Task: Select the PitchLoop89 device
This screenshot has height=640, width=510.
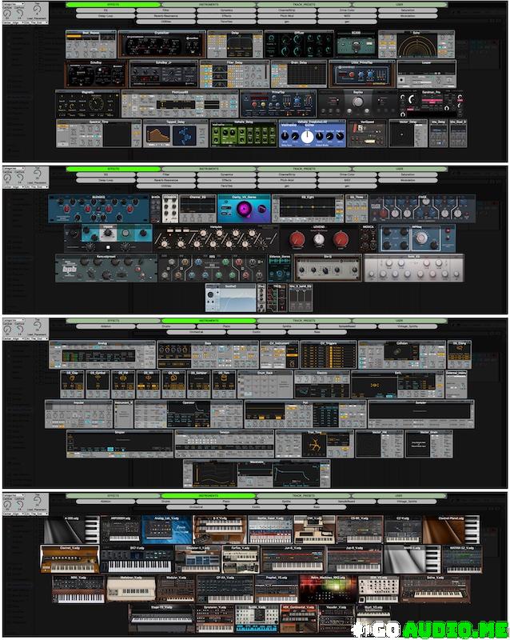Action: pyautogui.click(x=180, y=104)
